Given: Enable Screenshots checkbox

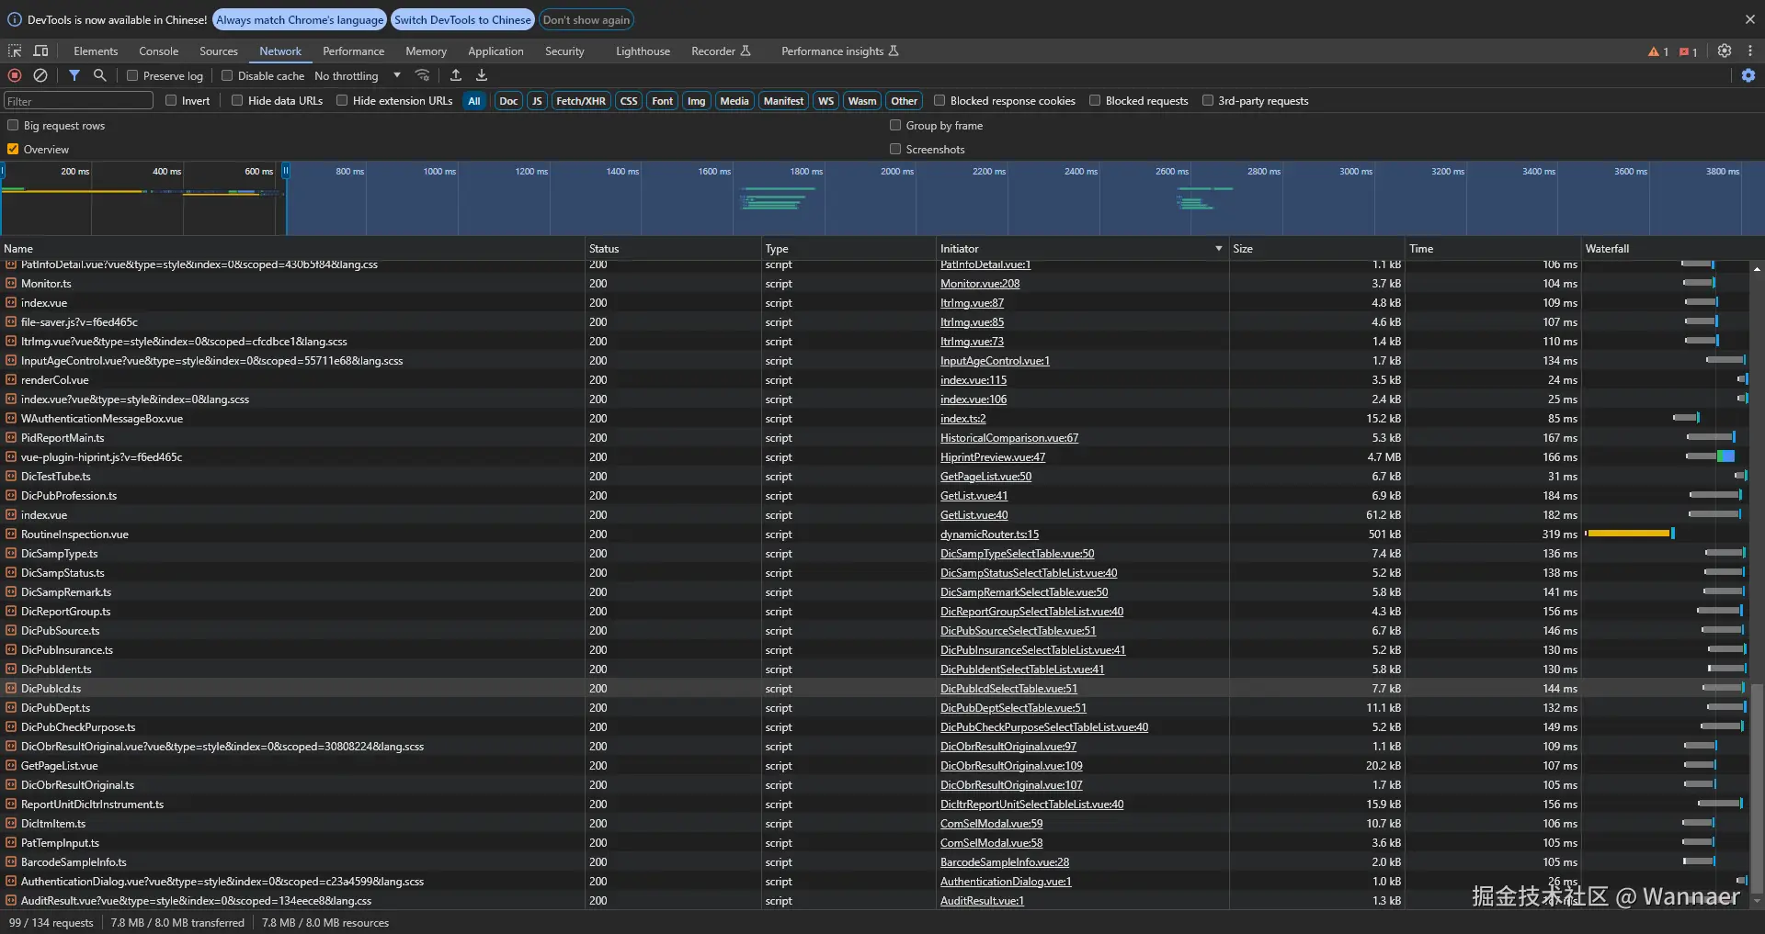Looking at the screenshot, I should [895, 149].
